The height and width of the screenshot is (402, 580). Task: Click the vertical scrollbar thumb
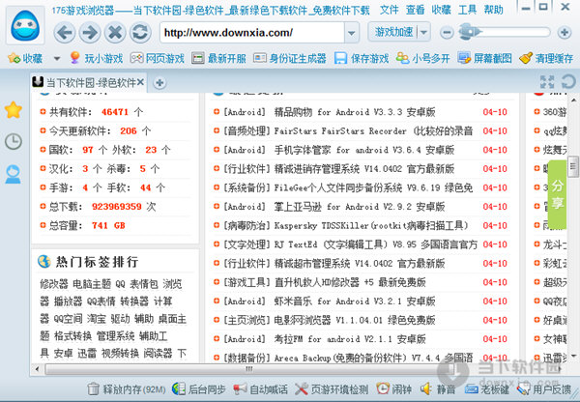click(573, 165)
